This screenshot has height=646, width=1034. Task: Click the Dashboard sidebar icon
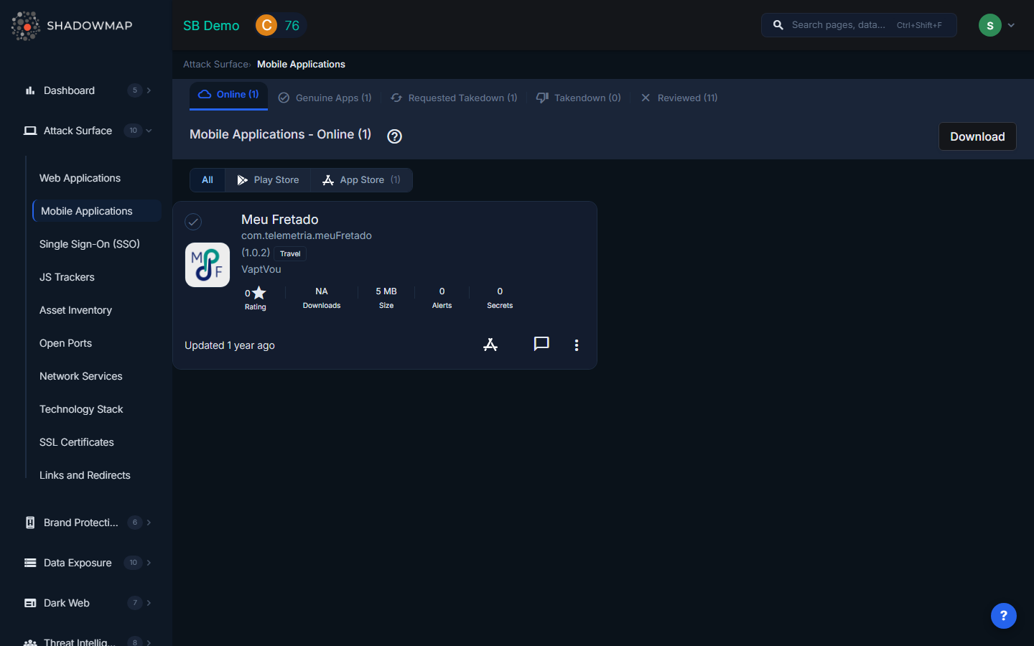(29, 90)
